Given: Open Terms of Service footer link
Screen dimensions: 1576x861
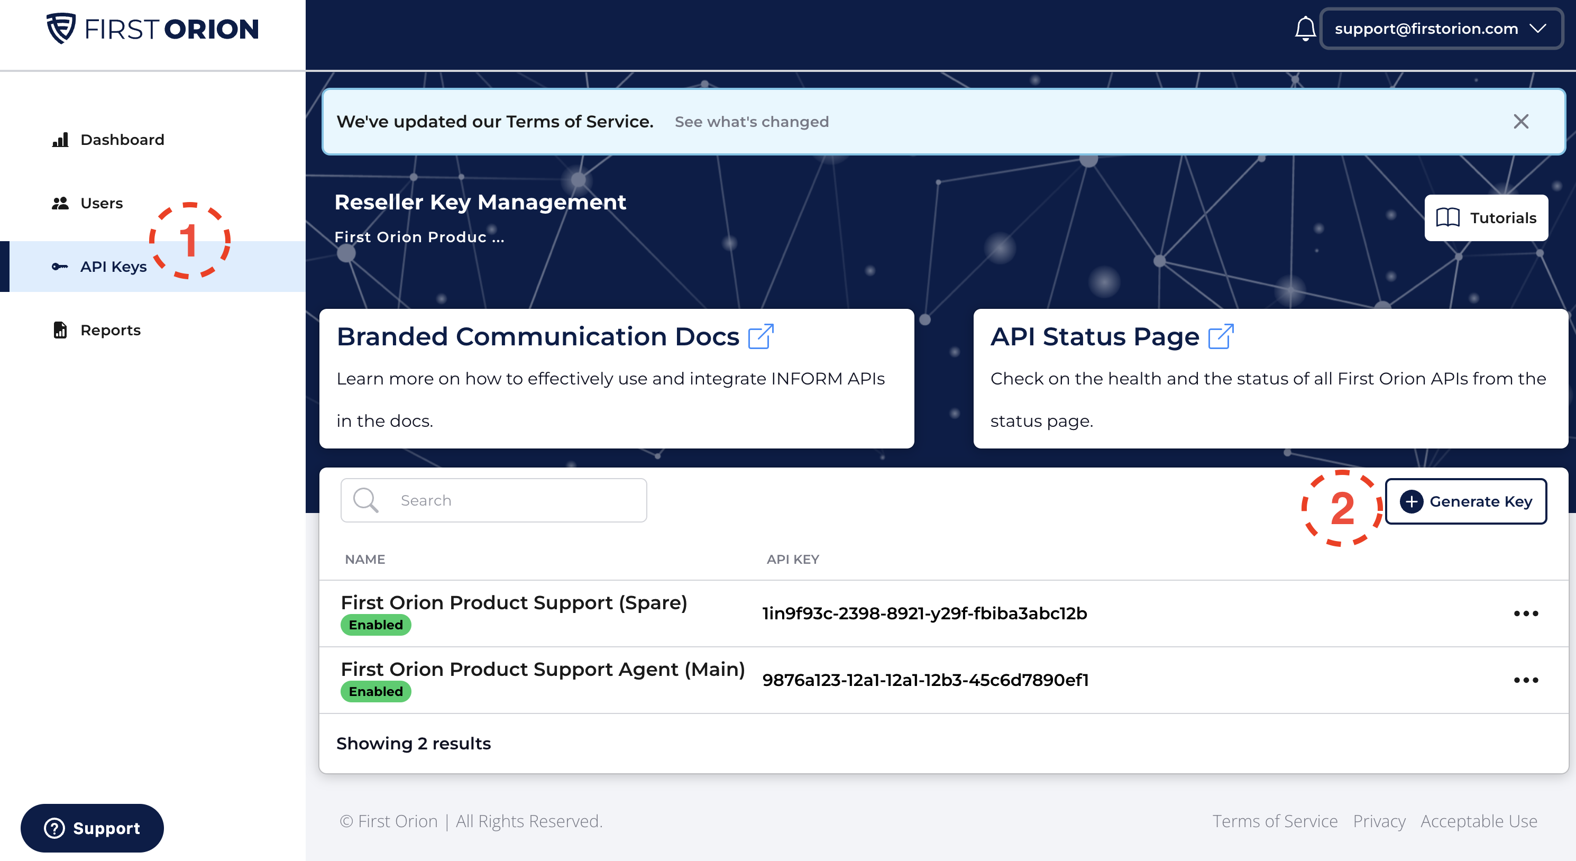Looking at the screenshot, I should [1275, 821].
